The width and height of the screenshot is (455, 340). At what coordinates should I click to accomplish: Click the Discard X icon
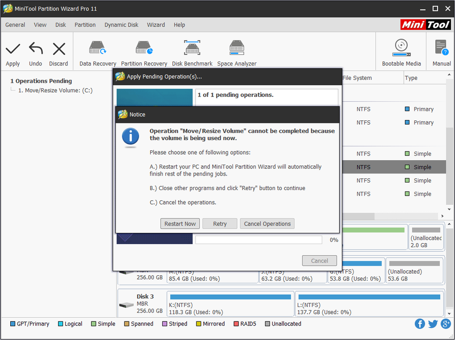(59, 48)
